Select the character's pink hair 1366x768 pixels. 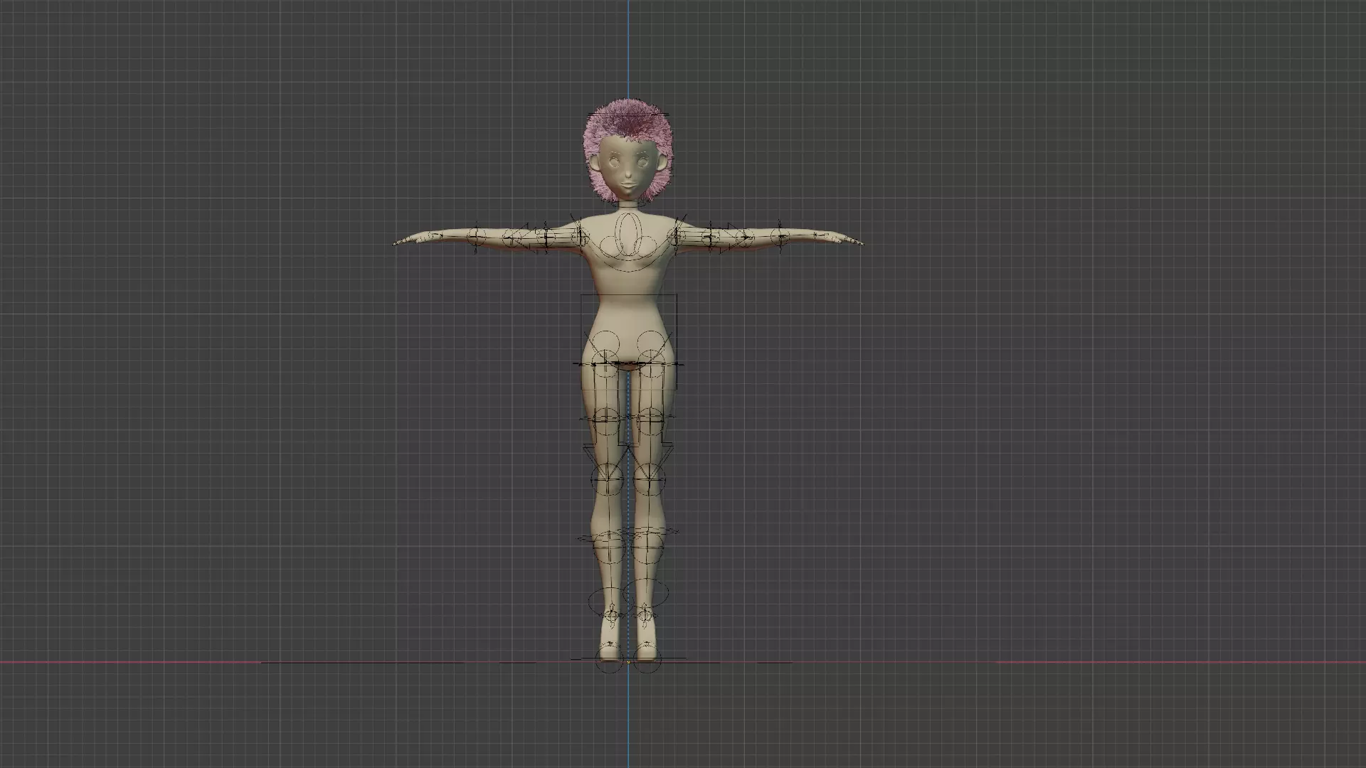point(628,119)
